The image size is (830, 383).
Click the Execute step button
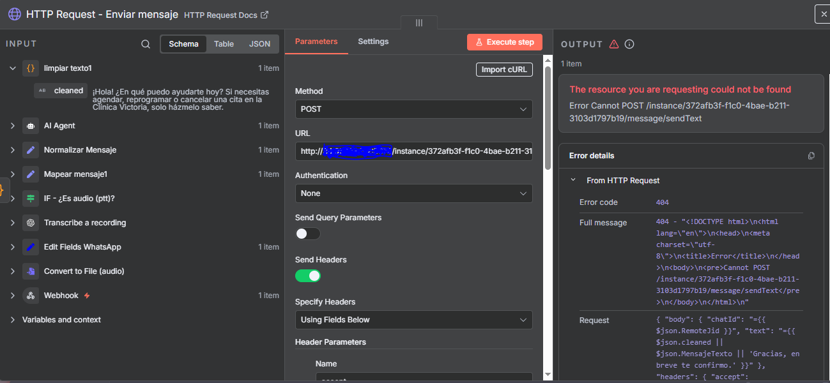504,42
